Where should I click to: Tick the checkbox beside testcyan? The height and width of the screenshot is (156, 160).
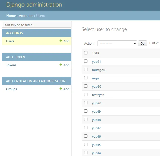86,95
